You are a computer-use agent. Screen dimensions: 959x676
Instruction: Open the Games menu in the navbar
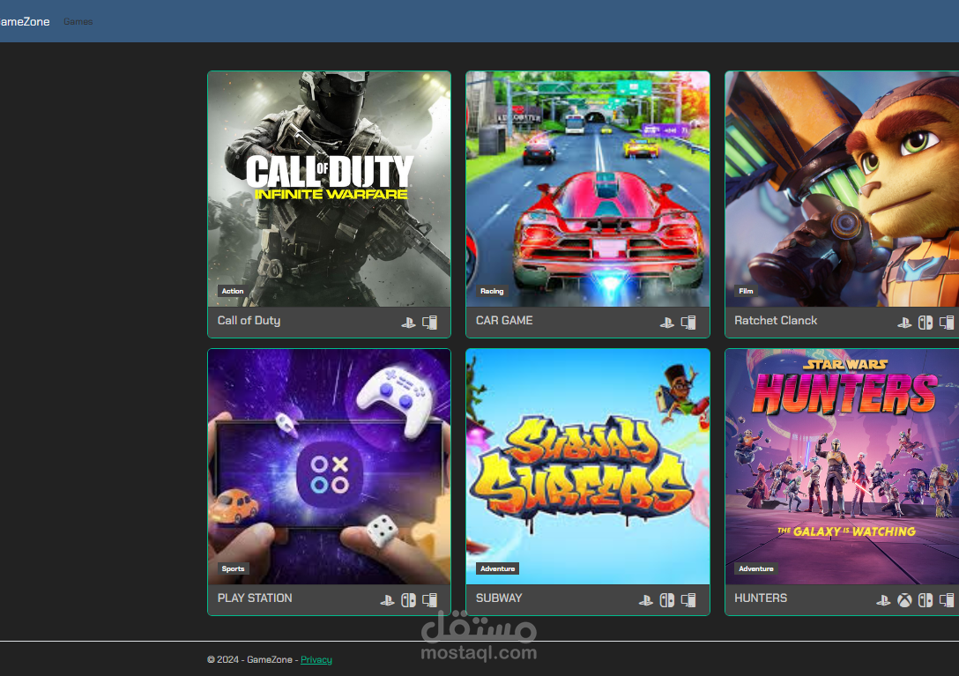(x=78, y=21)
